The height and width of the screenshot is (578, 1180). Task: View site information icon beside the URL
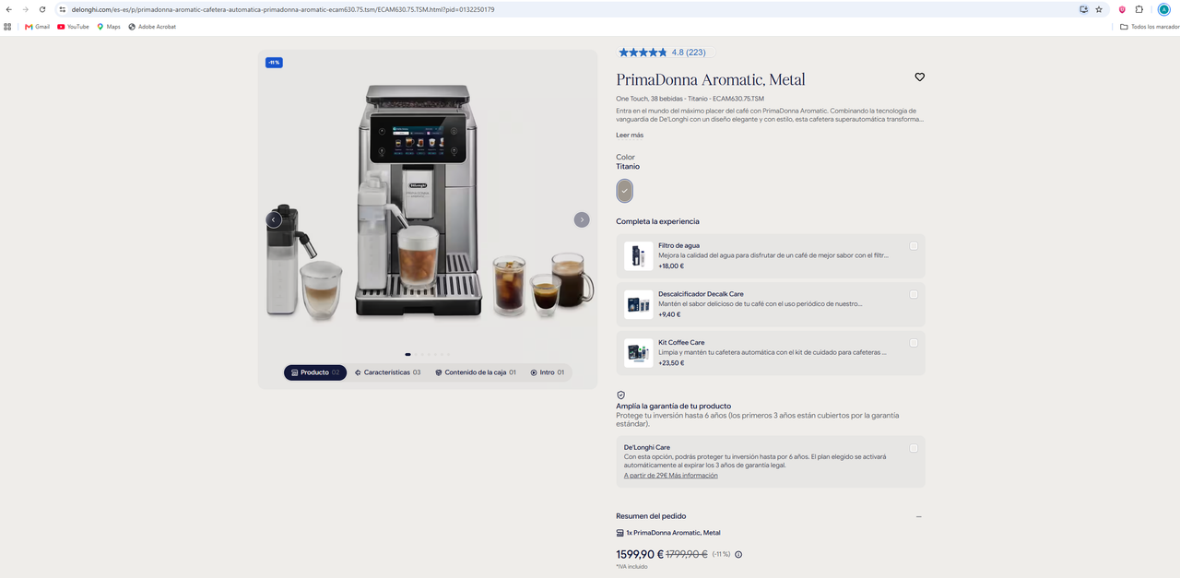(62, 9)
